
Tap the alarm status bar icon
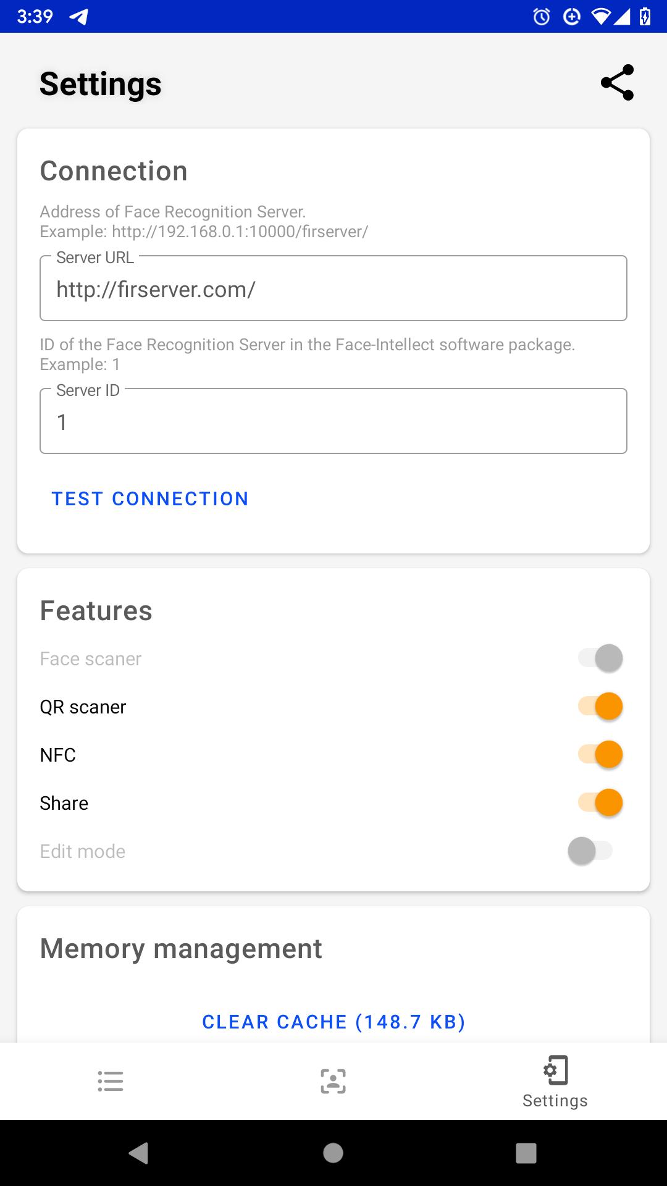coord(542,17)
